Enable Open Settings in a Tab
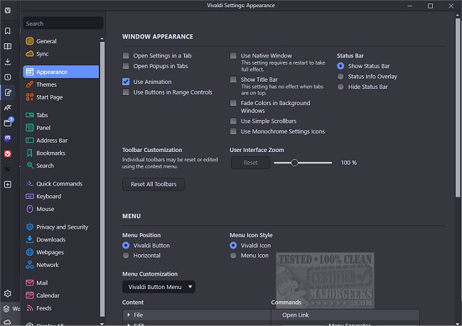 [x=126, y=55]
